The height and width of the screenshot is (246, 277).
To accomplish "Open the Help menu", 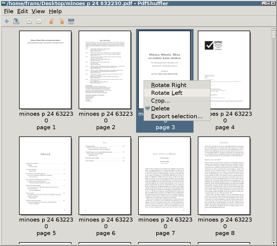I will click(55, 11).
